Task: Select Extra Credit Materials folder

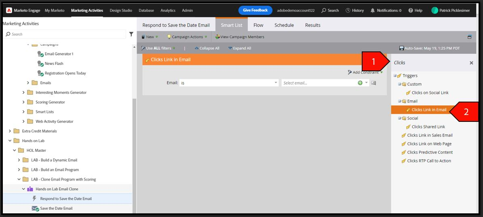Action: coord(40,131)
